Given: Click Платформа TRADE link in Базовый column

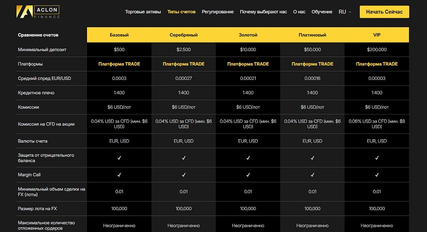Looking at the screenshot, I should (x=119, y=64).
